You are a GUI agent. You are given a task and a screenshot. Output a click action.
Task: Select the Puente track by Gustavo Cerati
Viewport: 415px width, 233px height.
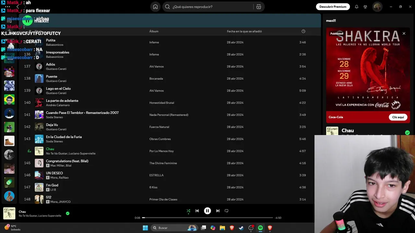pos(52,76)
